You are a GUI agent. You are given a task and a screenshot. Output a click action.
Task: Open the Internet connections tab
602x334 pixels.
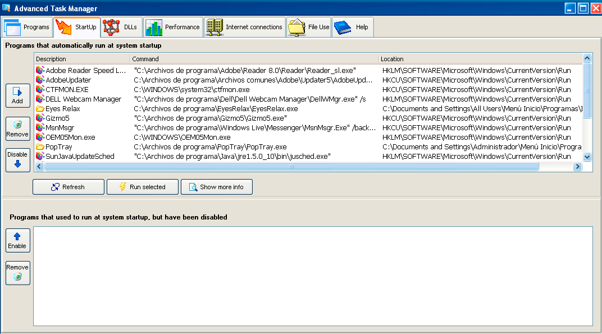245,28
